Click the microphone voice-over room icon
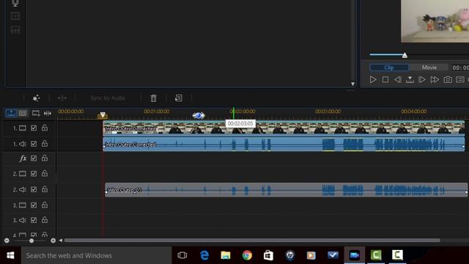The height and width of the screenshot is (264, 469). coord(15,3)
